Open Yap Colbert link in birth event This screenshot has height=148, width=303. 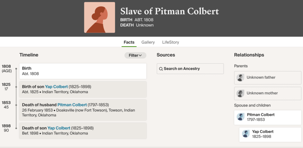pyautogui.click(x=56, y=87)
